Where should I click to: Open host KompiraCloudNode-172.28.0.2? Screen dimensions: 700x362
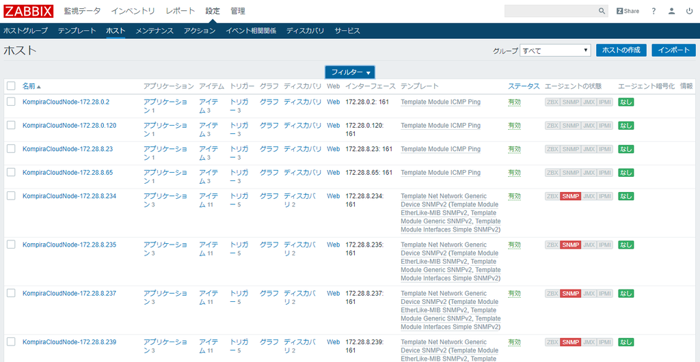[66, 102]
